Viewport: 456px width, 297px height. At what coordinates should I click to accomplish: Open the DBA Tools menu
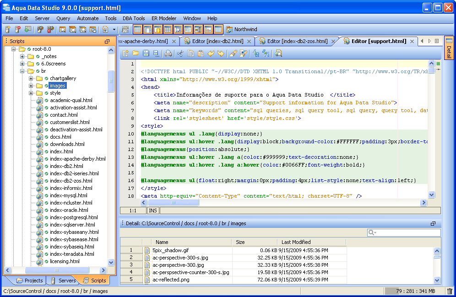[134, 18]
